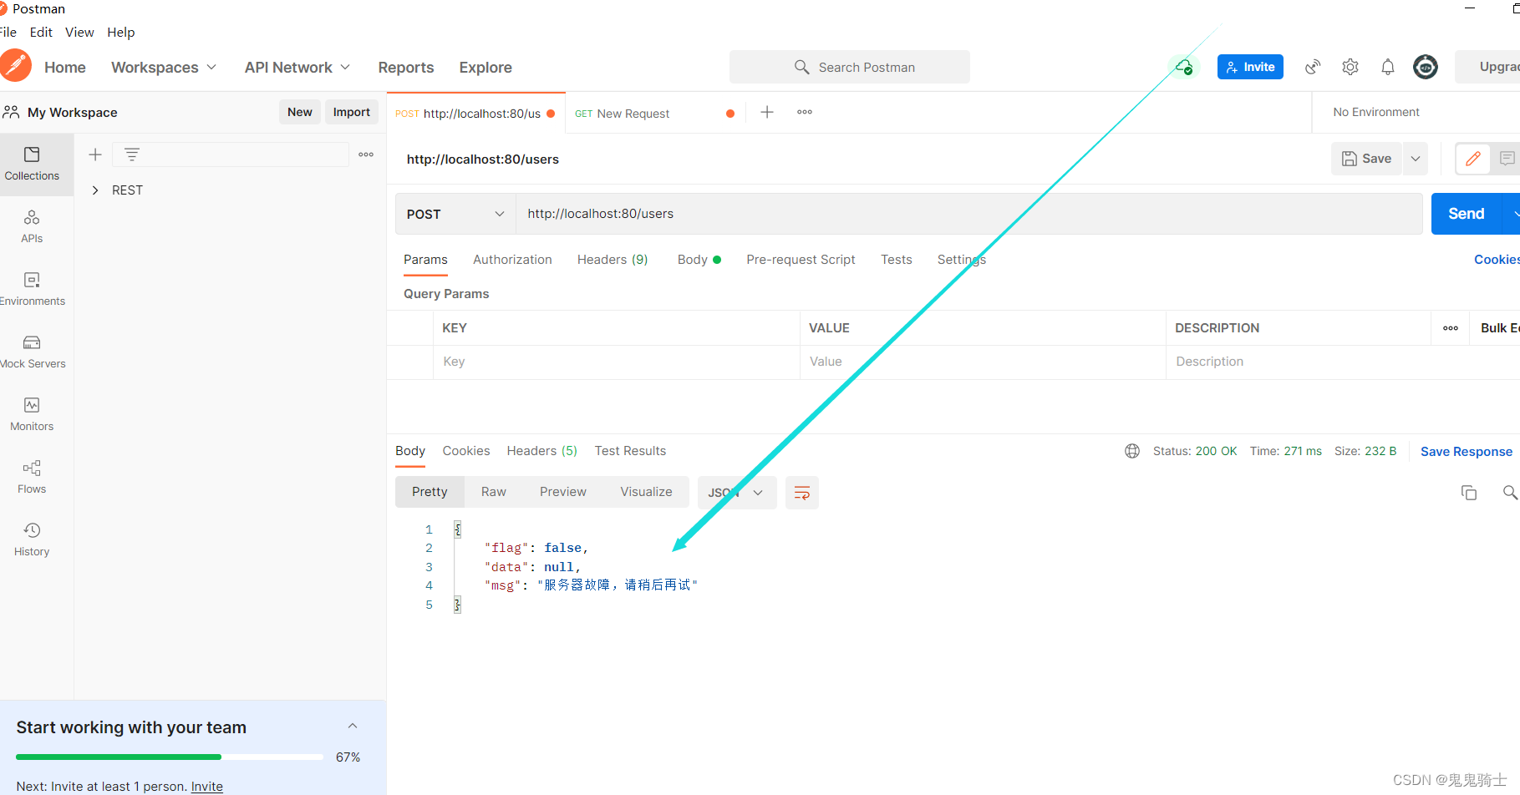Open the request Tests tab
1520x795 pixels.
(896, 260)
